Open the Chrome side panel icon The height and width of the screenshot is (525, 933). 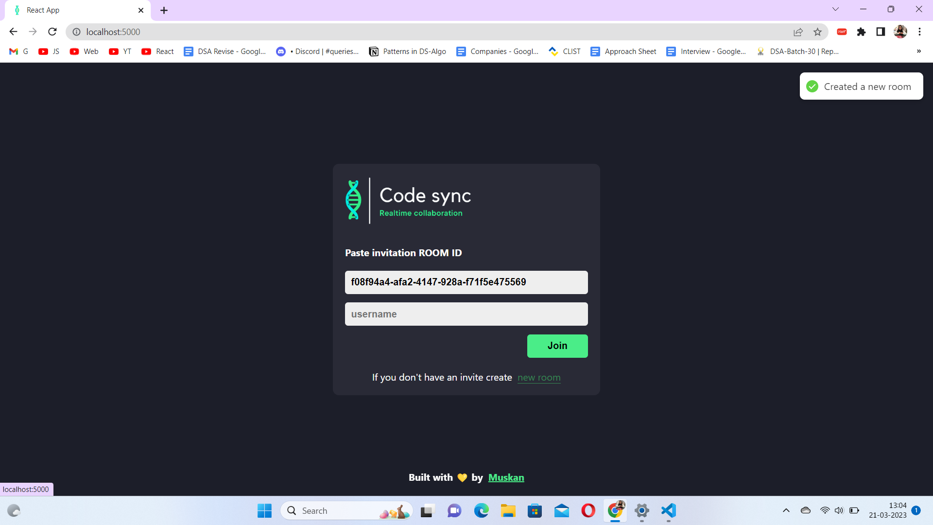(x=881, y=32)
